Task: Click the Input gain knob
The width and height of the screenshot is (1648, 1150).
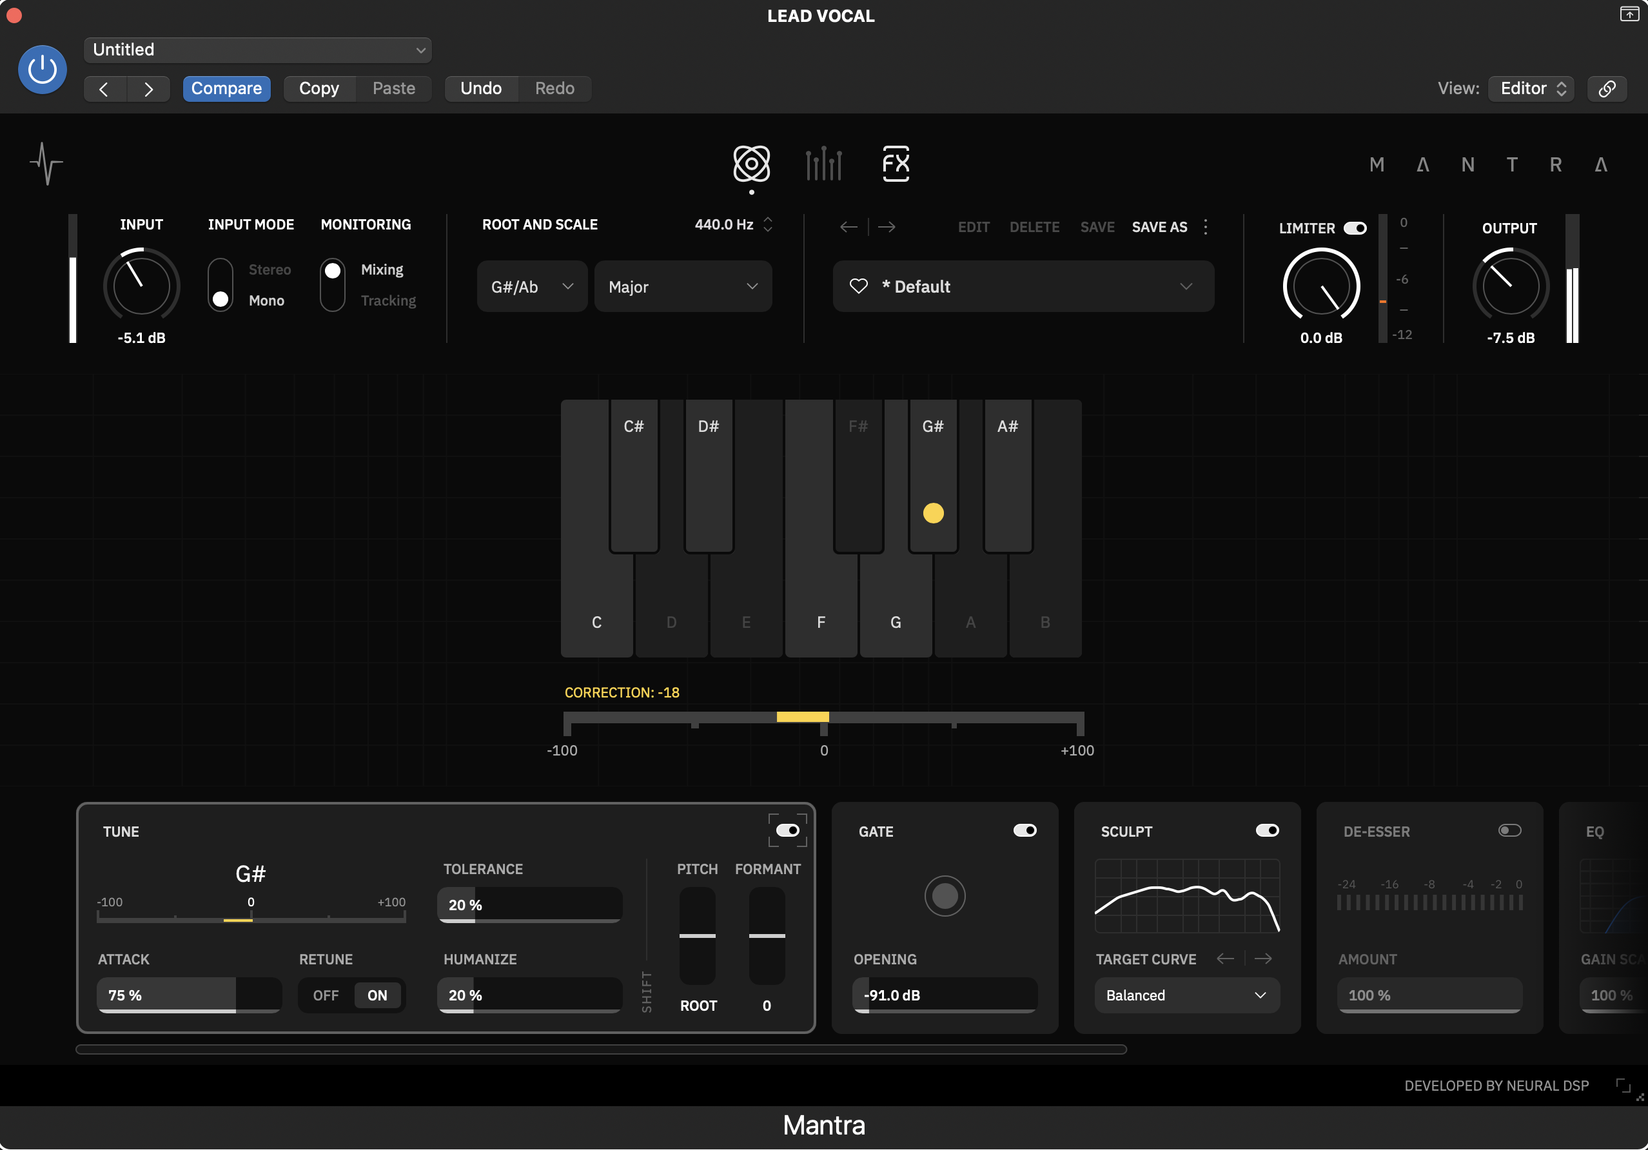Action: (141, 286)
